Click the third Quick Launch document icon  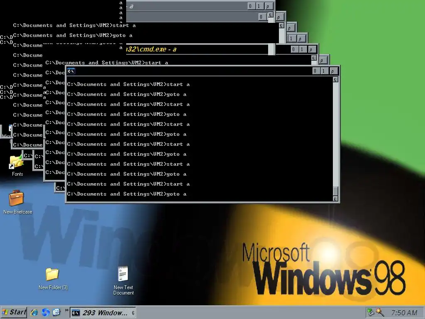click(56, 312)
